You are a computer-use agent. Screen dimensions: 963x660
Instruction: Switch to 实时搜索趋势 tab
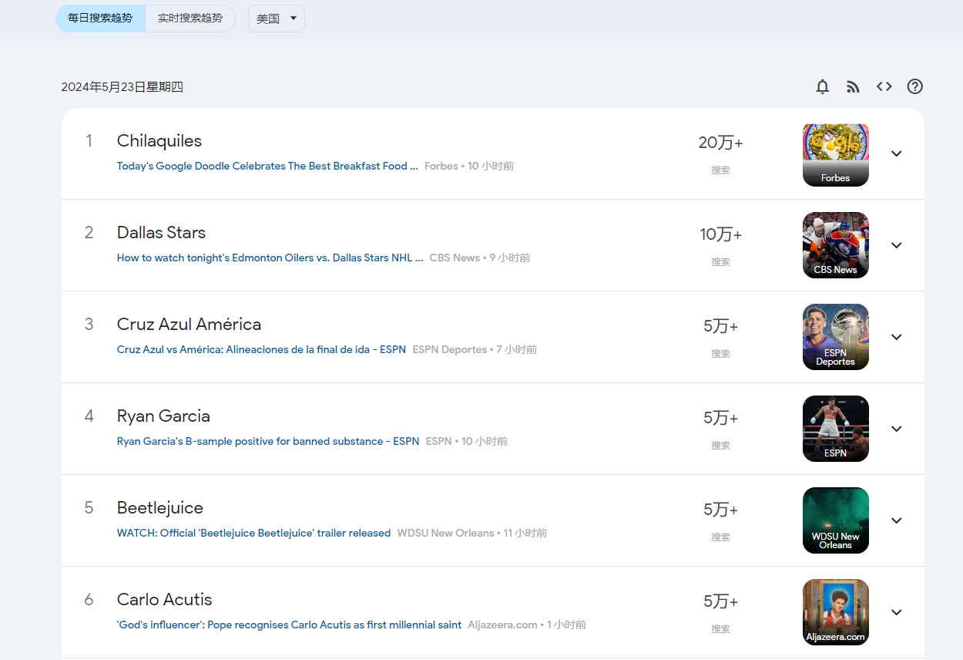(x=190, y=19)
